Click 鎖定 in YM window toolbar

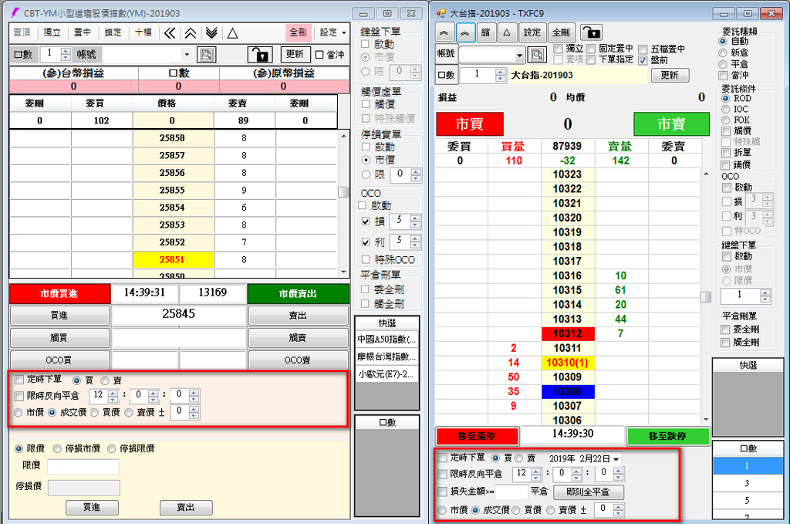click(x=113, y=32)
